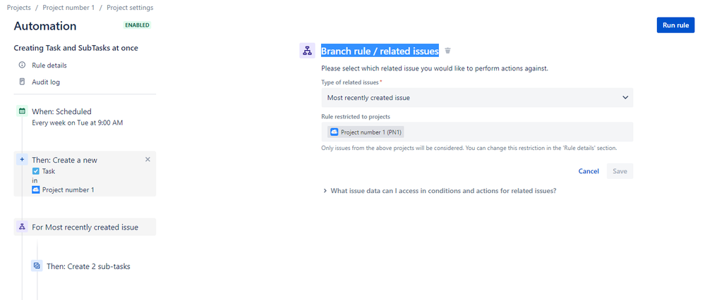The width and height of the screenshot is (705, 300).
Task: Open the Type of related issues dropdown
Action: point(477,97)
